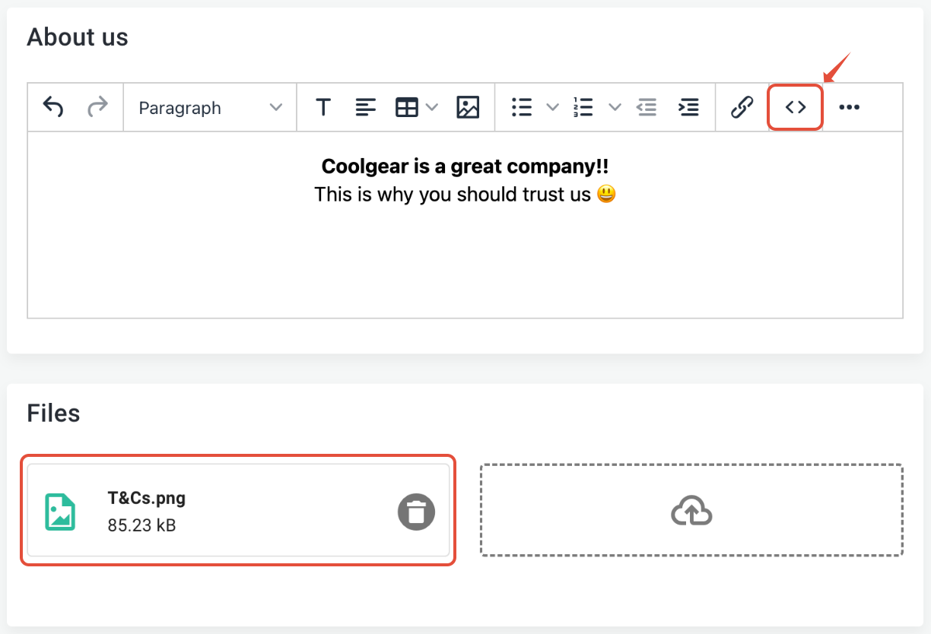Click the insert table icon
The height and width of the screenshot is (634, 931).
coord(407,107)
